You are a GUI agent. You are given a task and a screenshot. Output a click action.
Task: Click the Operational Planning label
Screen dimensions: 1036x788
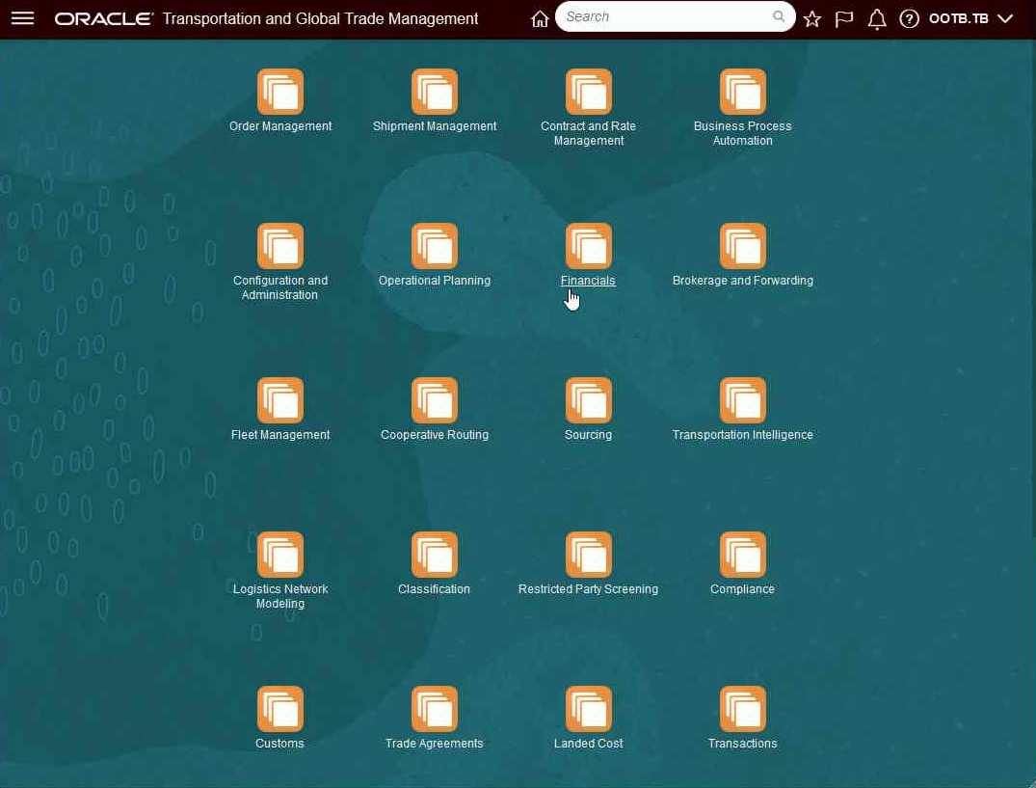point(434,281)
